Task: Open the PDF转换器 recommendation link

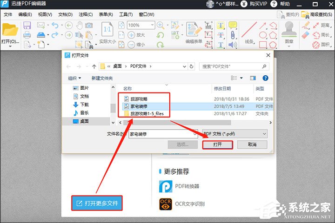Action: [179, 186]
